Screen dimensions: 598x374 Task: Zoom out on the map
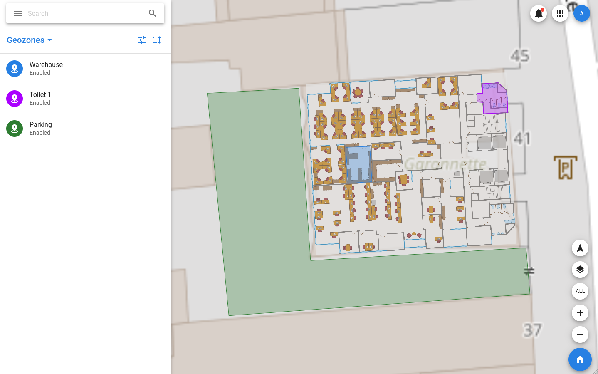(x=580, y=334)
